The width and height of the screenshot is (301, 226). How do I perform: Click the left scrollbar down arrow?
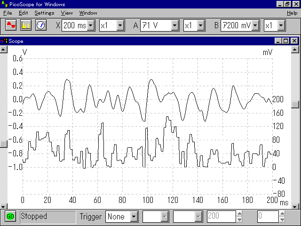click(x=3, y=207)
